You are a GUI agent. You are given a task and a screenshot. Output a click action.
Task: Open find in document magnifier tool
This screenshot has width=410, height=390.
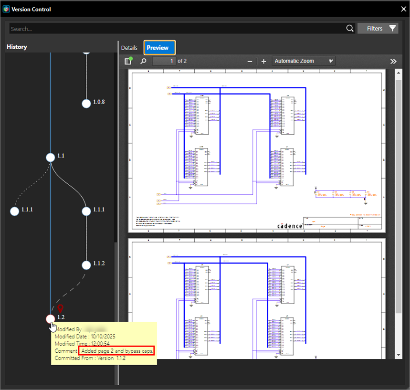click(x=143, y=61)
